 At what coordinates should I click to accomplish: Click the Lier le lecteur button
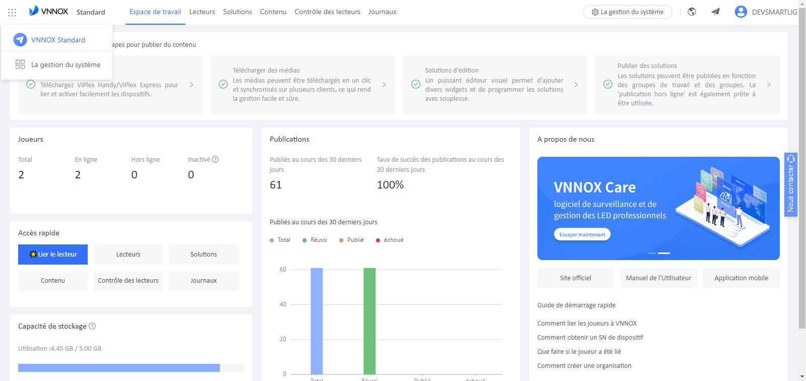(53, 255)
